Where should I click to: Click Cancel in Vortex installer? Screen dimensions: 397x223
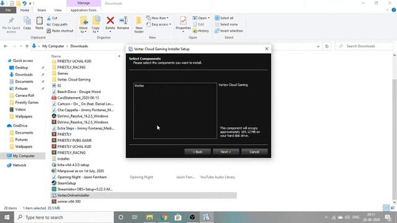254,152
